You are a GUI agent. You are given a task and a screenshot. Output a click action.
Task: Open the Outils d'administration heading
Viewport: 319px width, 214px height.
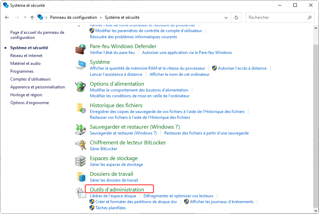tap(117, 190)
